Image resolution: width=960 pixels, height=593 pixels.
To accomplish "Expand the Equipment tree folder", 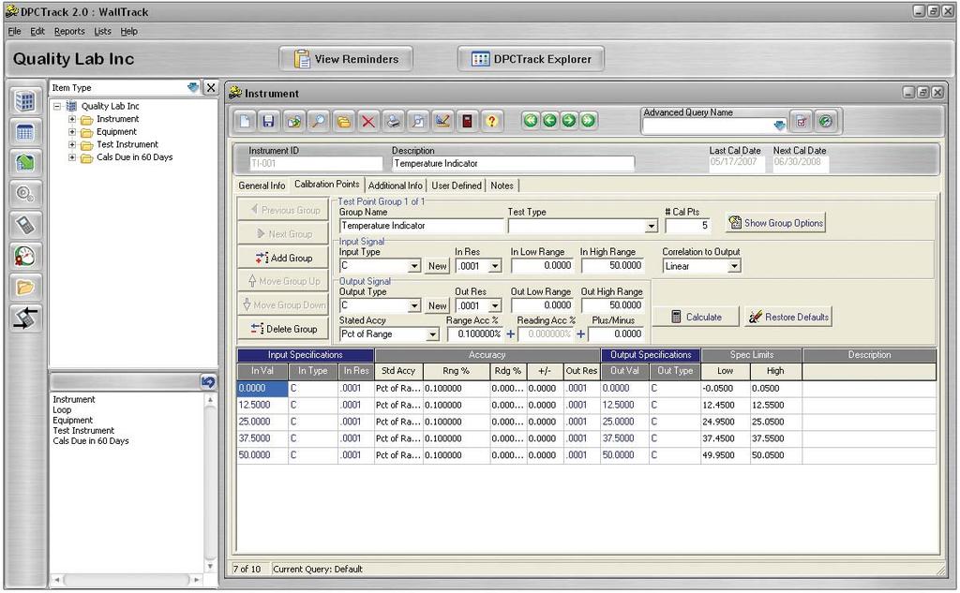I will [x=72, y=132].
